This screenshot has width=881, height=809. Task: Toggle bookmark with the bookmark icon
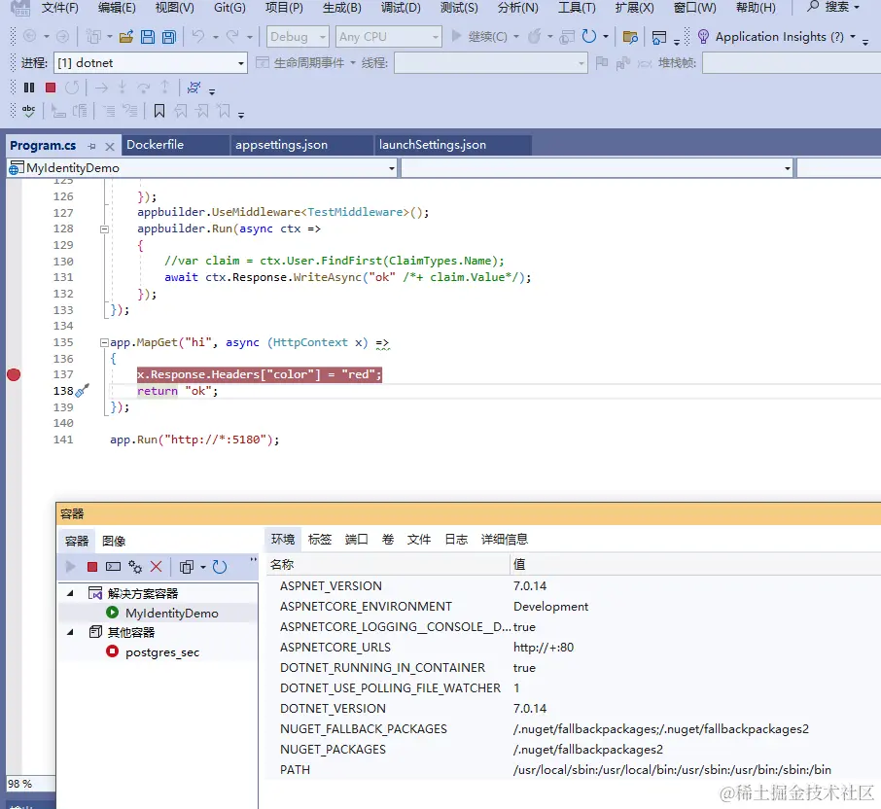coord(159,111)
